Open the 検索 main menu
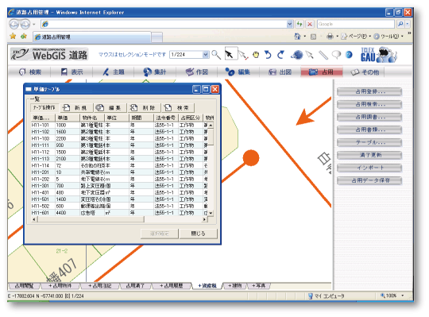429x317 pixels. pos(30,72)
